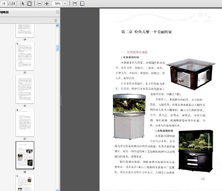Click the silver corner aquarium photo
Viewport: 222px width, 191px height.
pyautogui.click(x=129, y=116)
